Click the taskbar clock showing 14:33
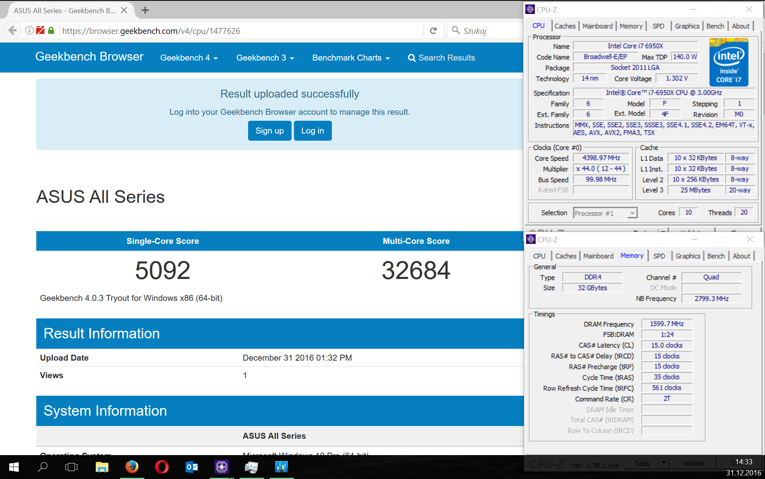765x479 pixels. coord(743,462)
